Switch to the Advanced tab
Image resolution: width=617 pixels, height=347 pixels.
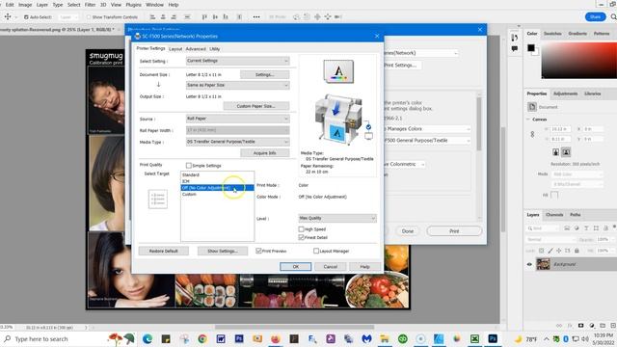(196, 49)
